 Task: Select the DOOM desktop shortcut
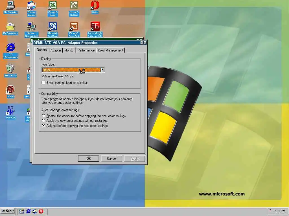pyautogui.click(x=10, y=92)
